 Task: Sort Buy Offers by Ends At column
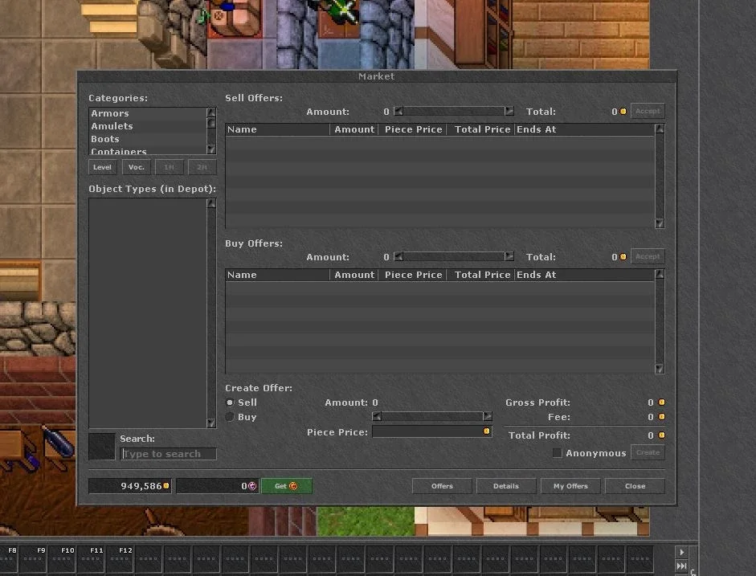pos(584,275)
